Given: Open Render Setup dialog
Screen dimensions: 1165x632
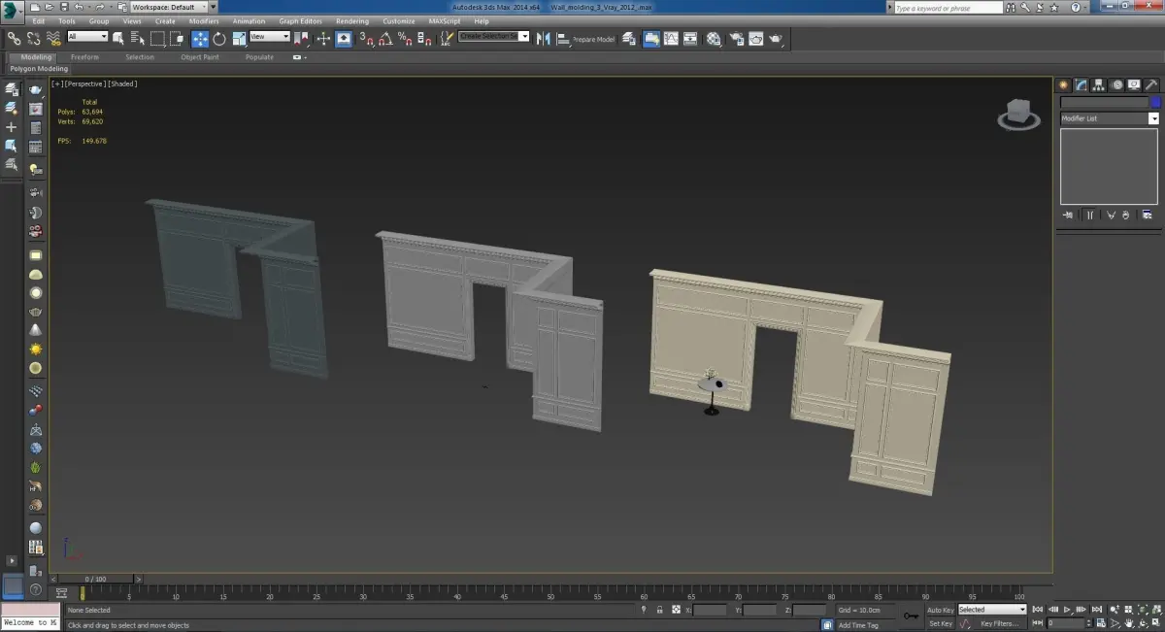Looking at the screenshot, I should click(736, 39).
